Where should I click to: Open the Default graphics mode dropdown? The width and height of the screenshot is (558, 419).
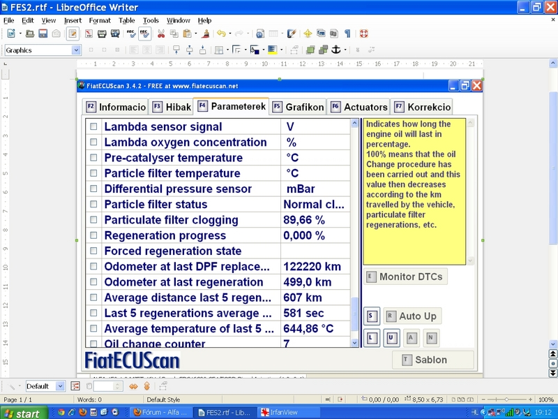(x=61, y=386)
